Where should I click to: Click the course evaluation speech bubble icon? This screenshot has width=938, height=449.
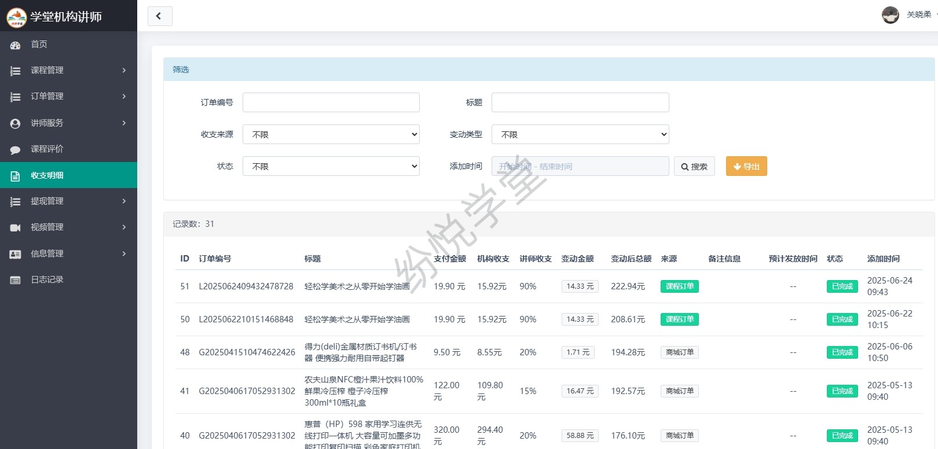click(x=16, y=149)
